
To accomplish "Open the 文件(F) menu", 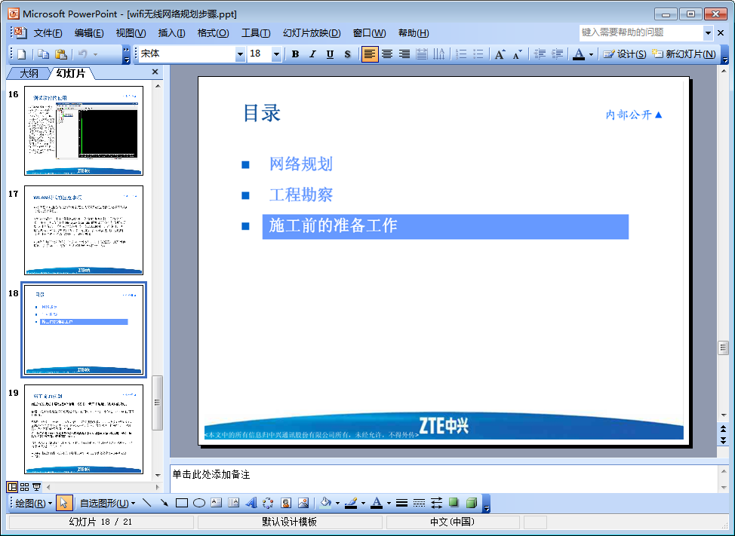I will click(48, 33).
